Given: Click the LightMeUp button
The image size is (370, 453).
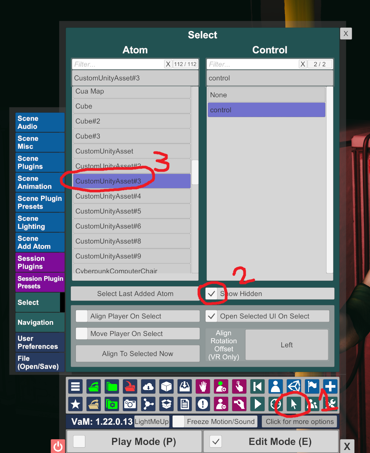Looking at the screenshot, I should (152, 421).
